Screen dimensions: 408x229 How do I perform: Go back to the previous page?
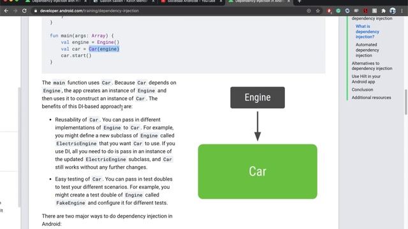[x=6, y=11]
